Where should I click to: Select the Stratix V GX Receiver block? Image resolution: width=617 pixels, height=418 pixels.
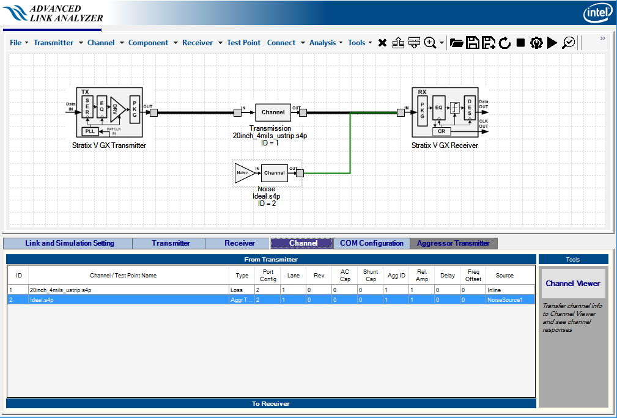pyautogui.click(x=445, y=113)
